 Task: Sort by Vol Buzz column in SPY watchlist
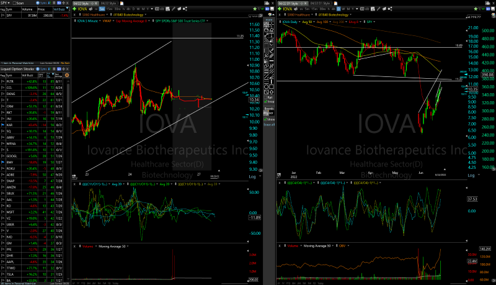(60, 9)
